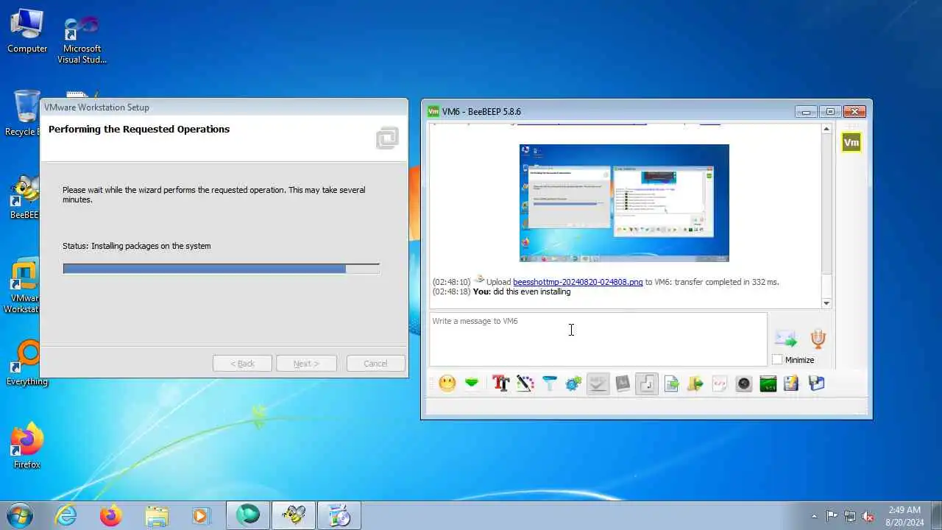The width and height of the screenshot is (942, 530).
Task: Open the clock showing 2:49 AM
Action: coord(904,516)
